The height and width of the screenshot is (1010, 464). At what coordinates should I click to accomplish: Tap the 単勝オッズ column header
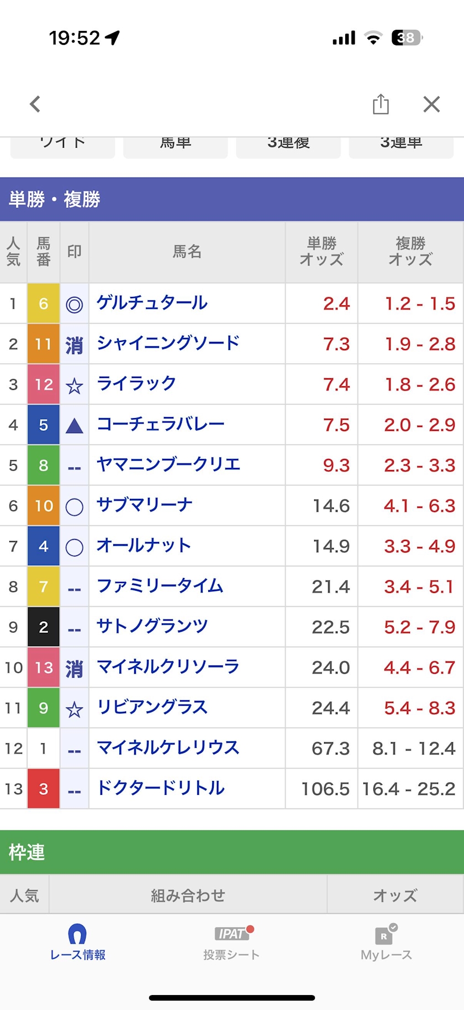pyautogui.click(x=321, y=252)
